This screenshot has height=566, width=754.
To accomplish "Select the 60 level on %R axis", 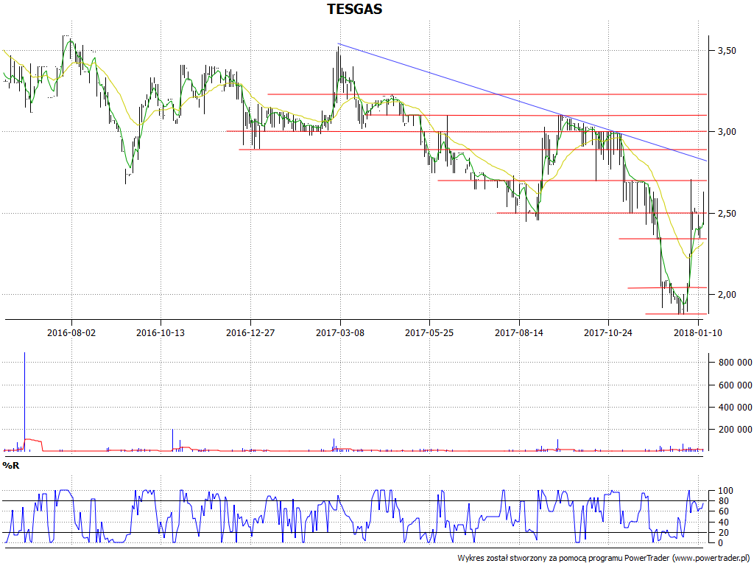I will 723,511.
